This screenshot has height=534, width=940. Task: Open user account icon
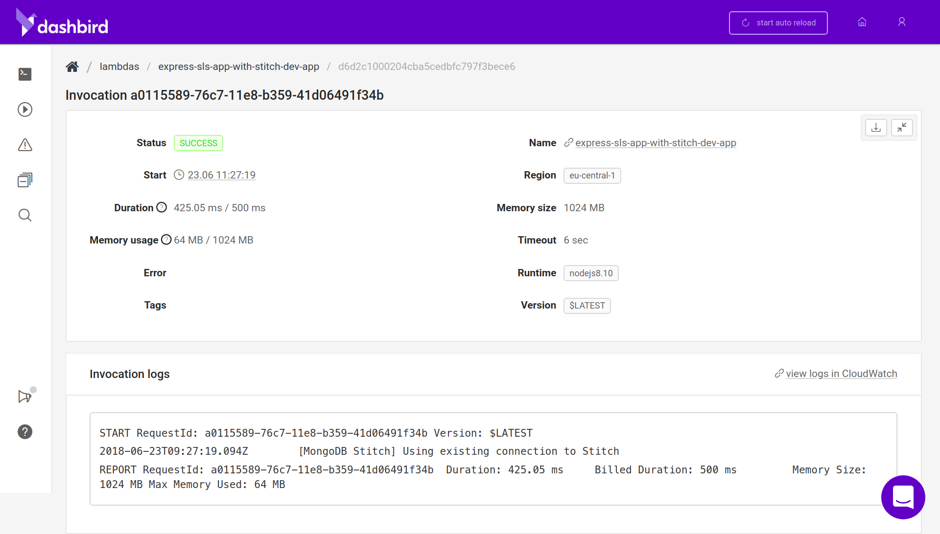pyautogui.click(x=902, y=22)
